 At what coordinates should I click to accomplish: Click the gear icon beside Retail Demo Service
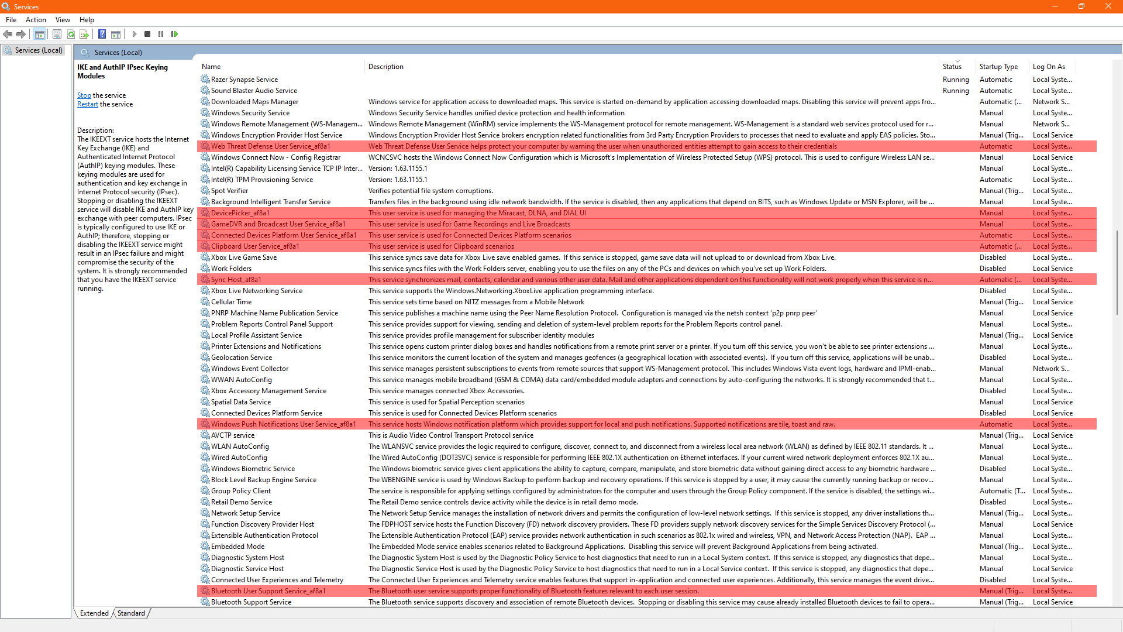(205, 502)
